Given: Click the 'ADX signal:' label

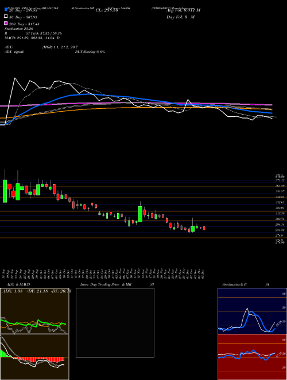Looking at the screenshot, I should (x=14, y=52).
